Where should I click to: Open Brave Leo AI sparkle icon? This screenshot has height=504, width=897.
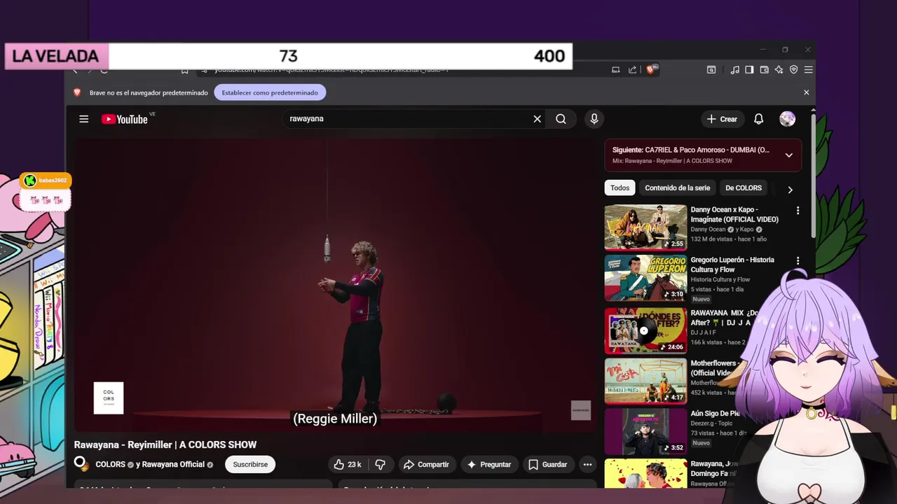coord(779,69)
